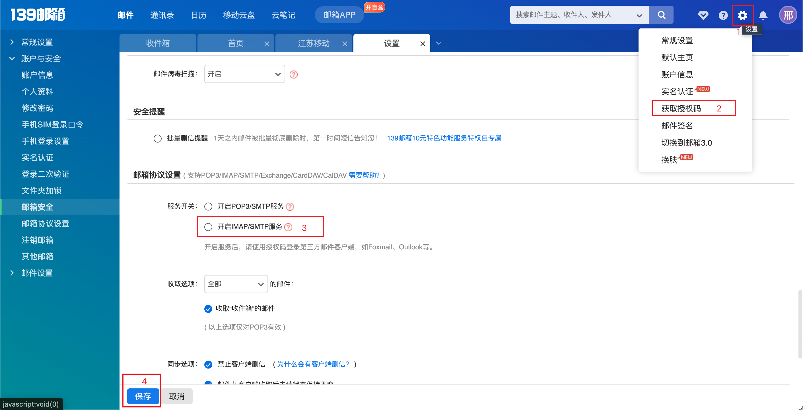Viewport: 803px width, 410px height.
Task: Expand the 邮件设置 sidebar section
Action: tap(36, 273)
